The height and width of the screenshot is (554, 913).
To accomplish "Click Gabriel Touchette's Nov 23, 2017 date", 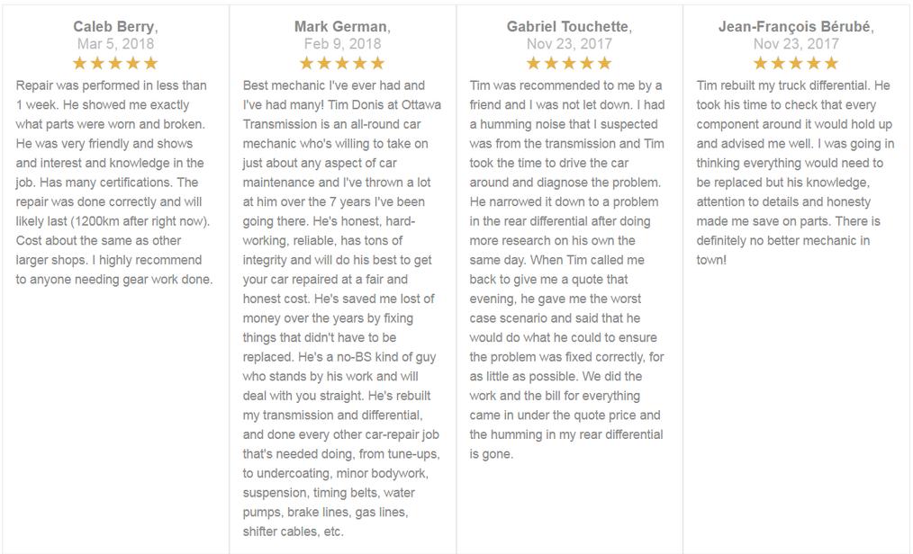I will [569, 43].
